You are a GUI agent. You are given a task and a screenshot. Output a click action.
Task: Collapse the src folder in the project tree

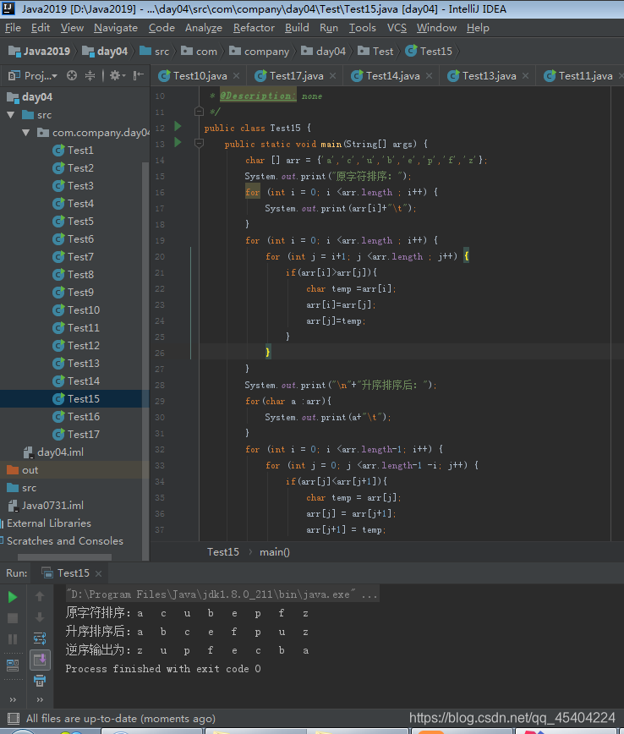click(x=11, y=115)
